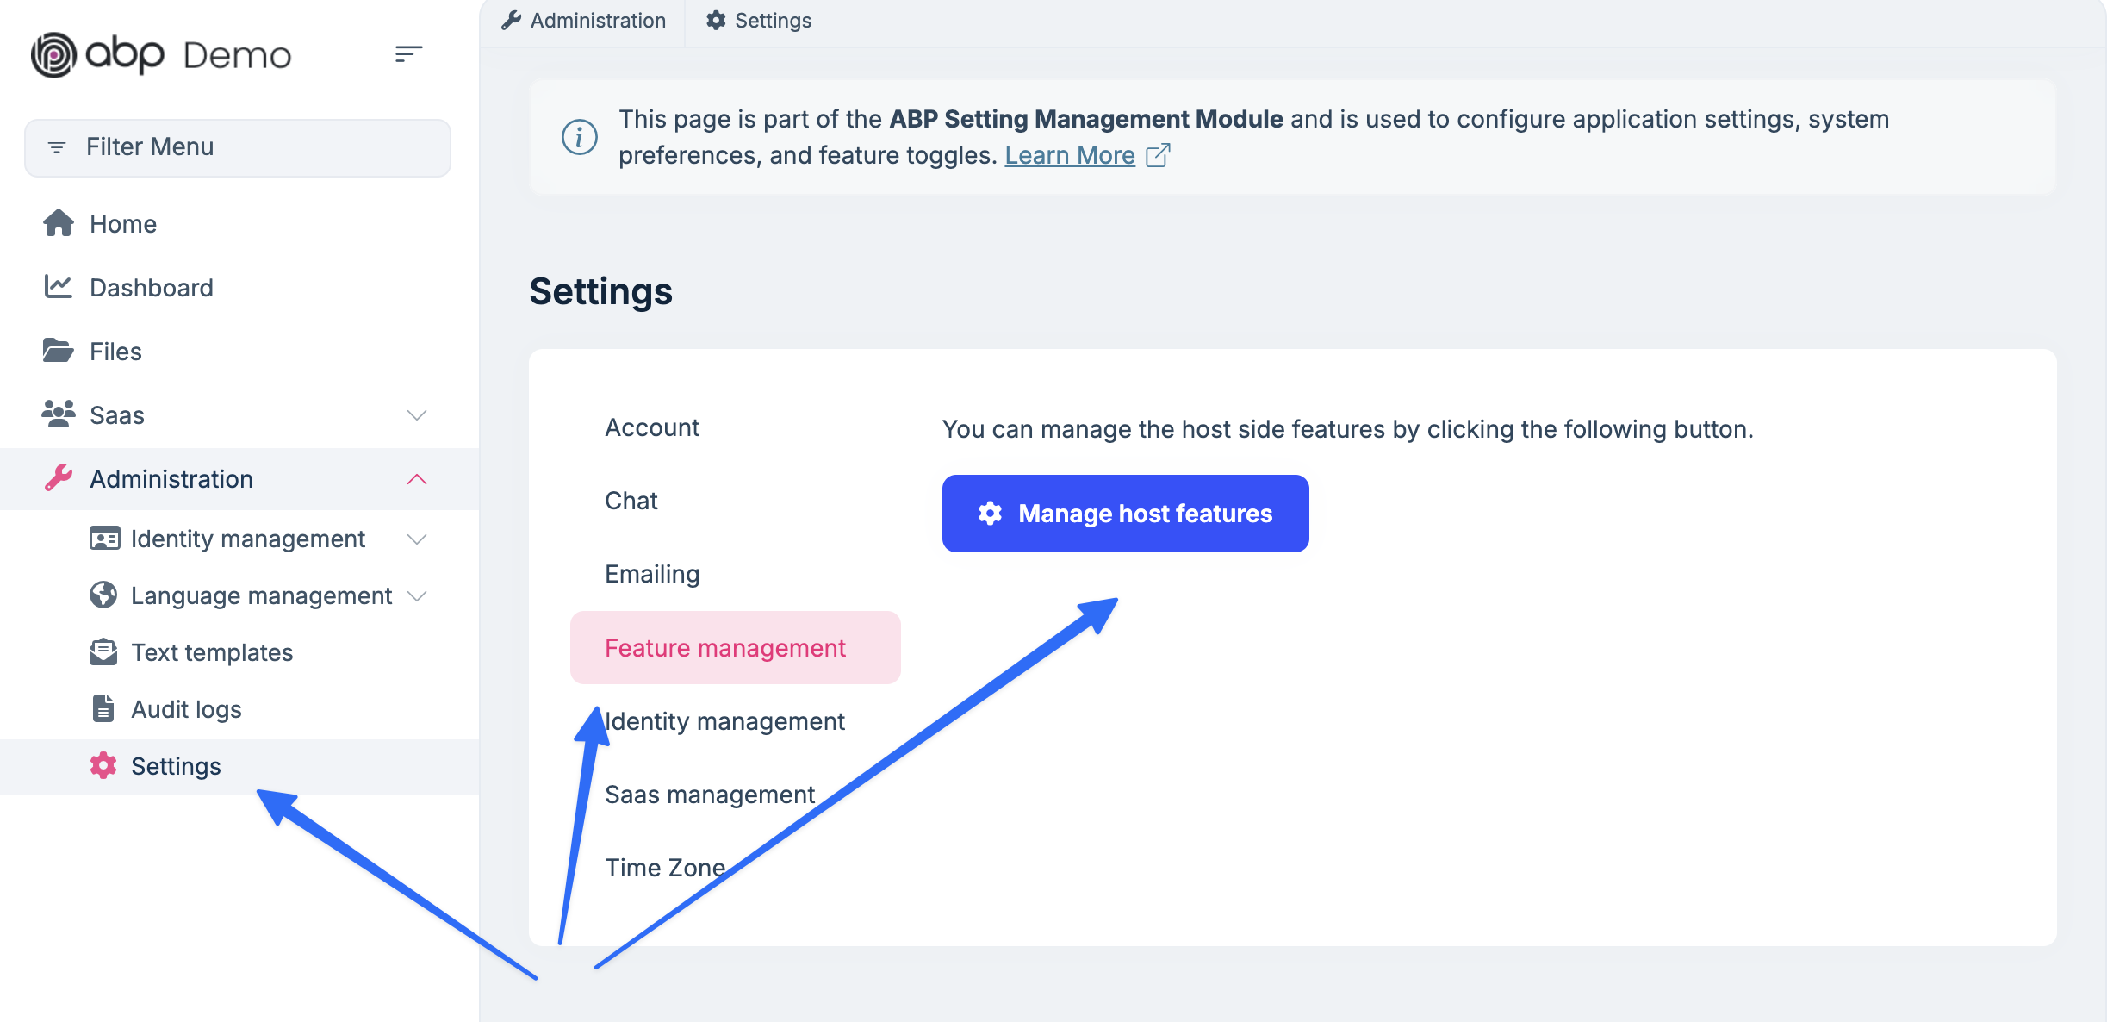Click the abp logo icon
The width and height of the screenshot is (2107, 1022).
53,55
